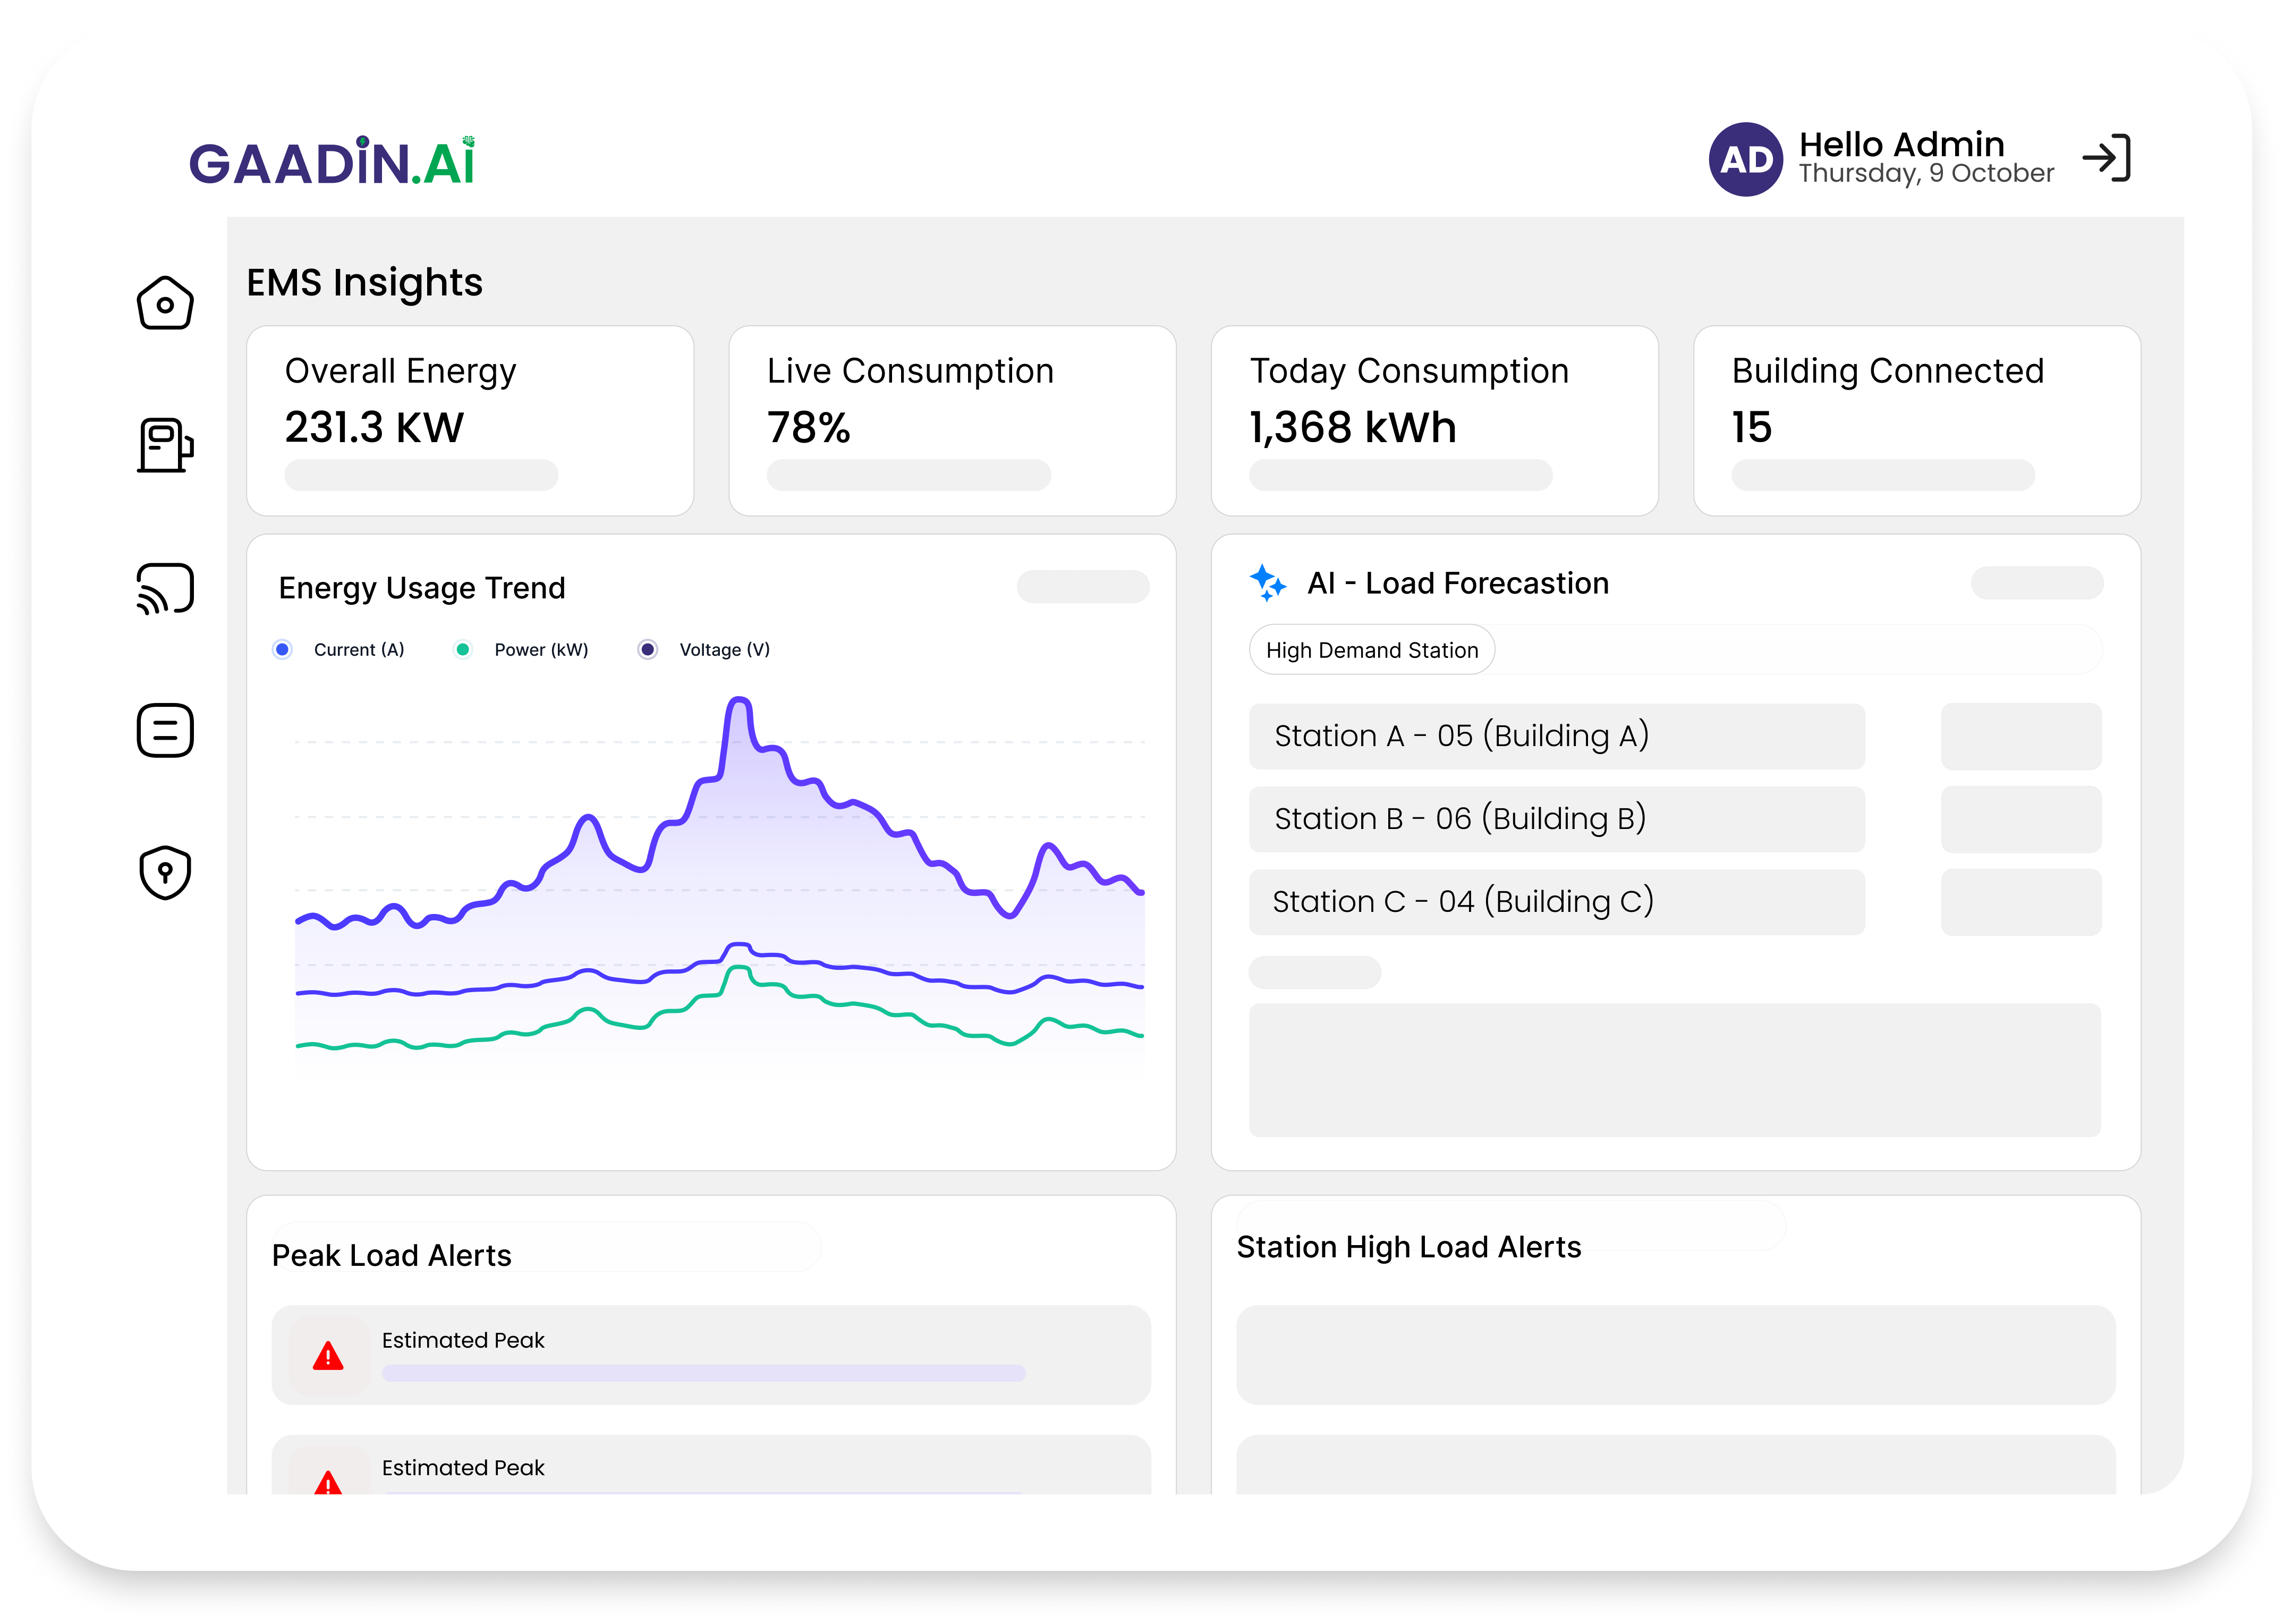
Task: Click the Overall Energy 231.3 KW card
Action: 470,421
